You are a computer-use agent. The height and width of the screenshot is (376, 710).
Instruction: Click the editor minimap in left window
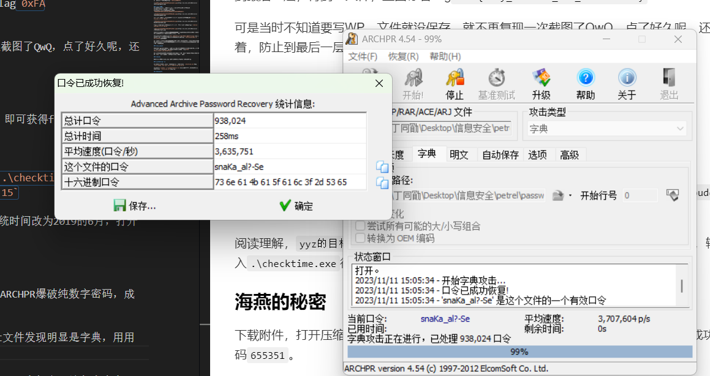tap(176, 36)
